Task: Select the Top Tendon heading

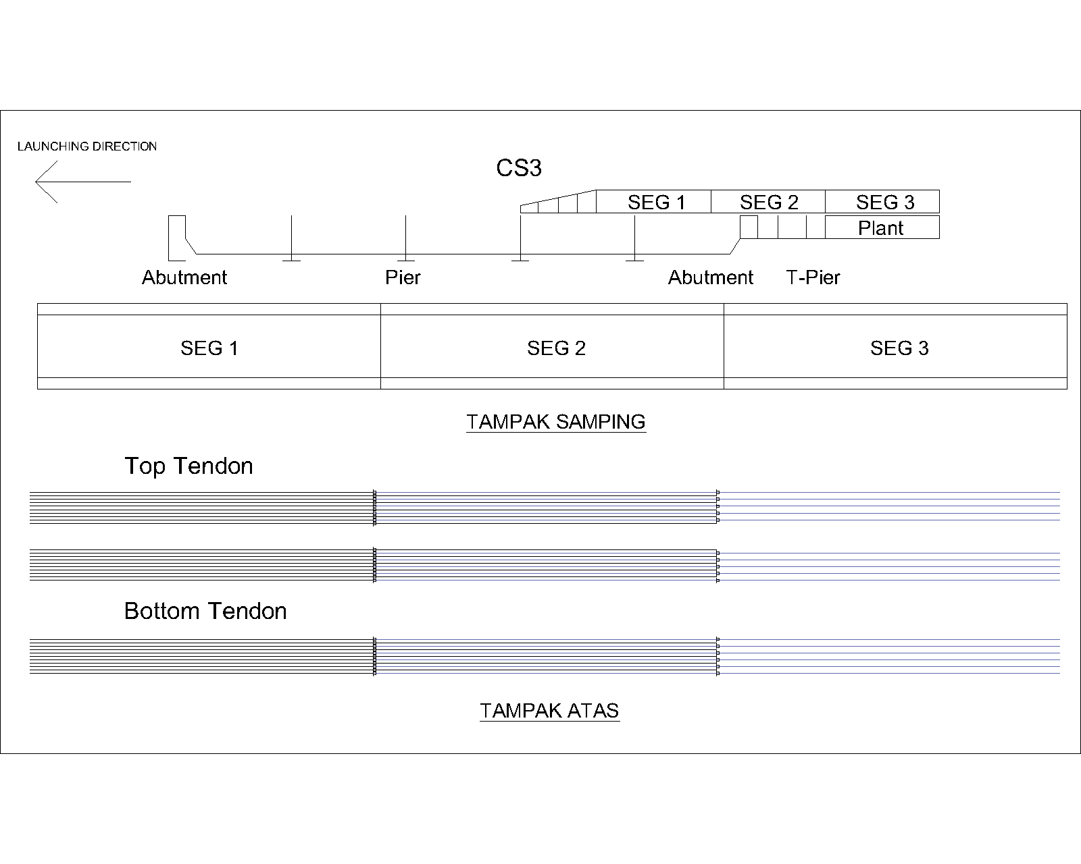Action: 188,466
